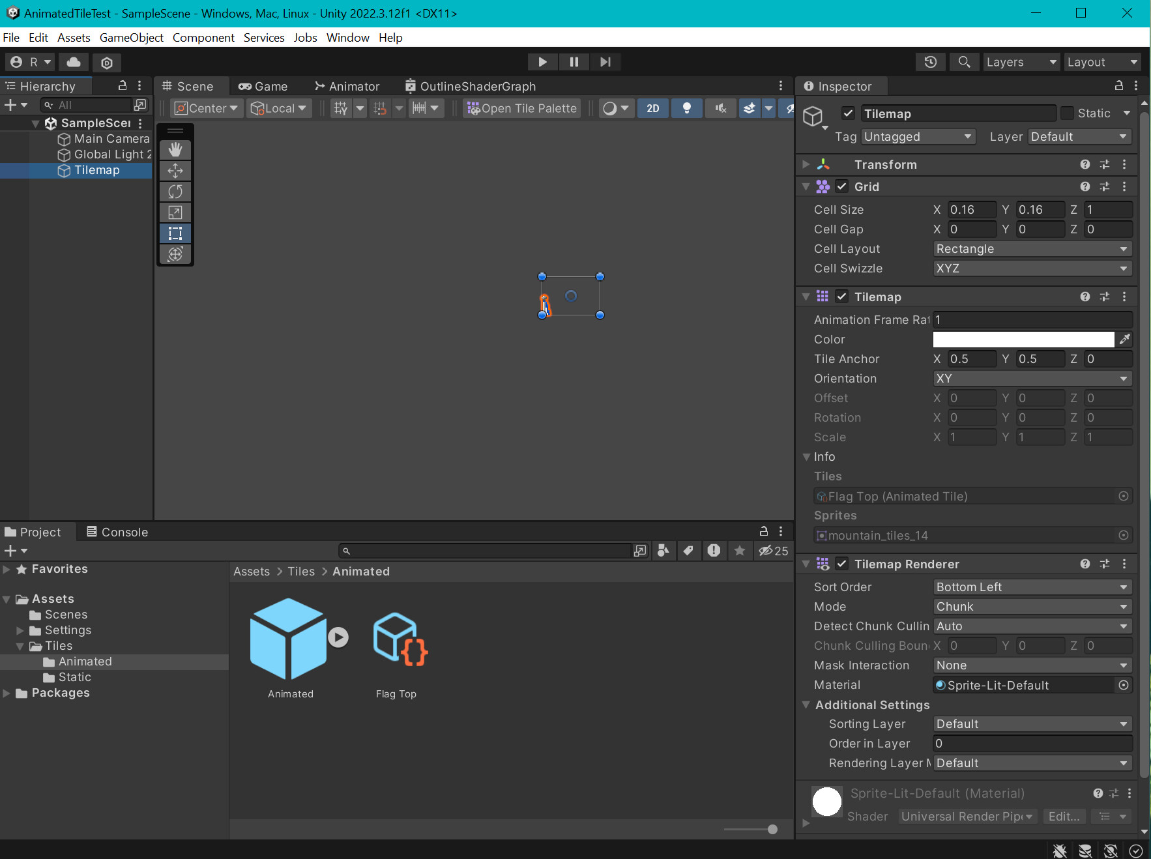Select the Rect transform tool
Image resolution: width=1151 pixels, height=859 pixels.
point(175,233)
